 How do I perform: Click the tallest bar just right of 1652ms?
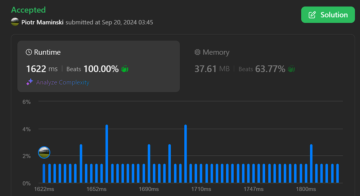pos(107,154)
